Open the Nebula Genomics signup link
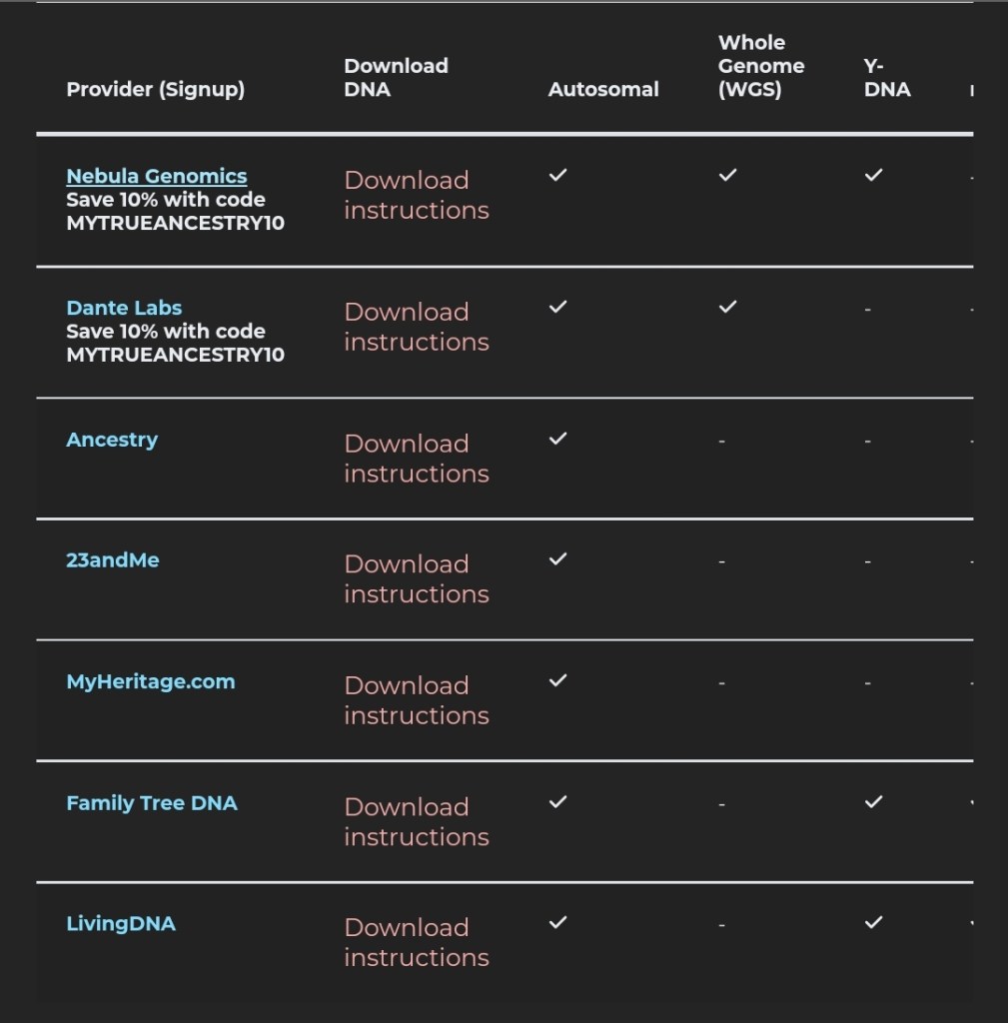1008x1023 pixels. coord(156,177)
